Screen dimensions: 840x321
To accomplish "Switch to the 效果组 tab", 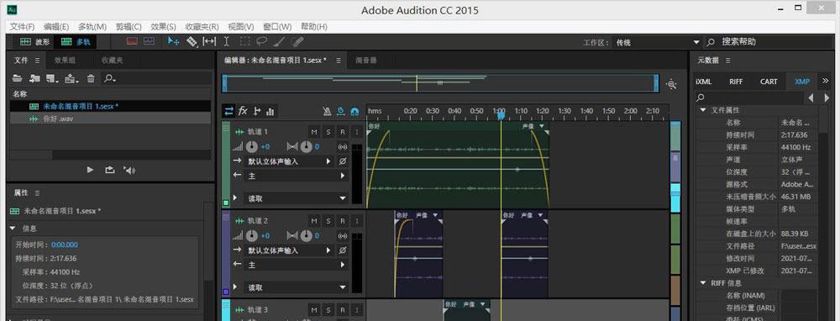I will (65, 61).
